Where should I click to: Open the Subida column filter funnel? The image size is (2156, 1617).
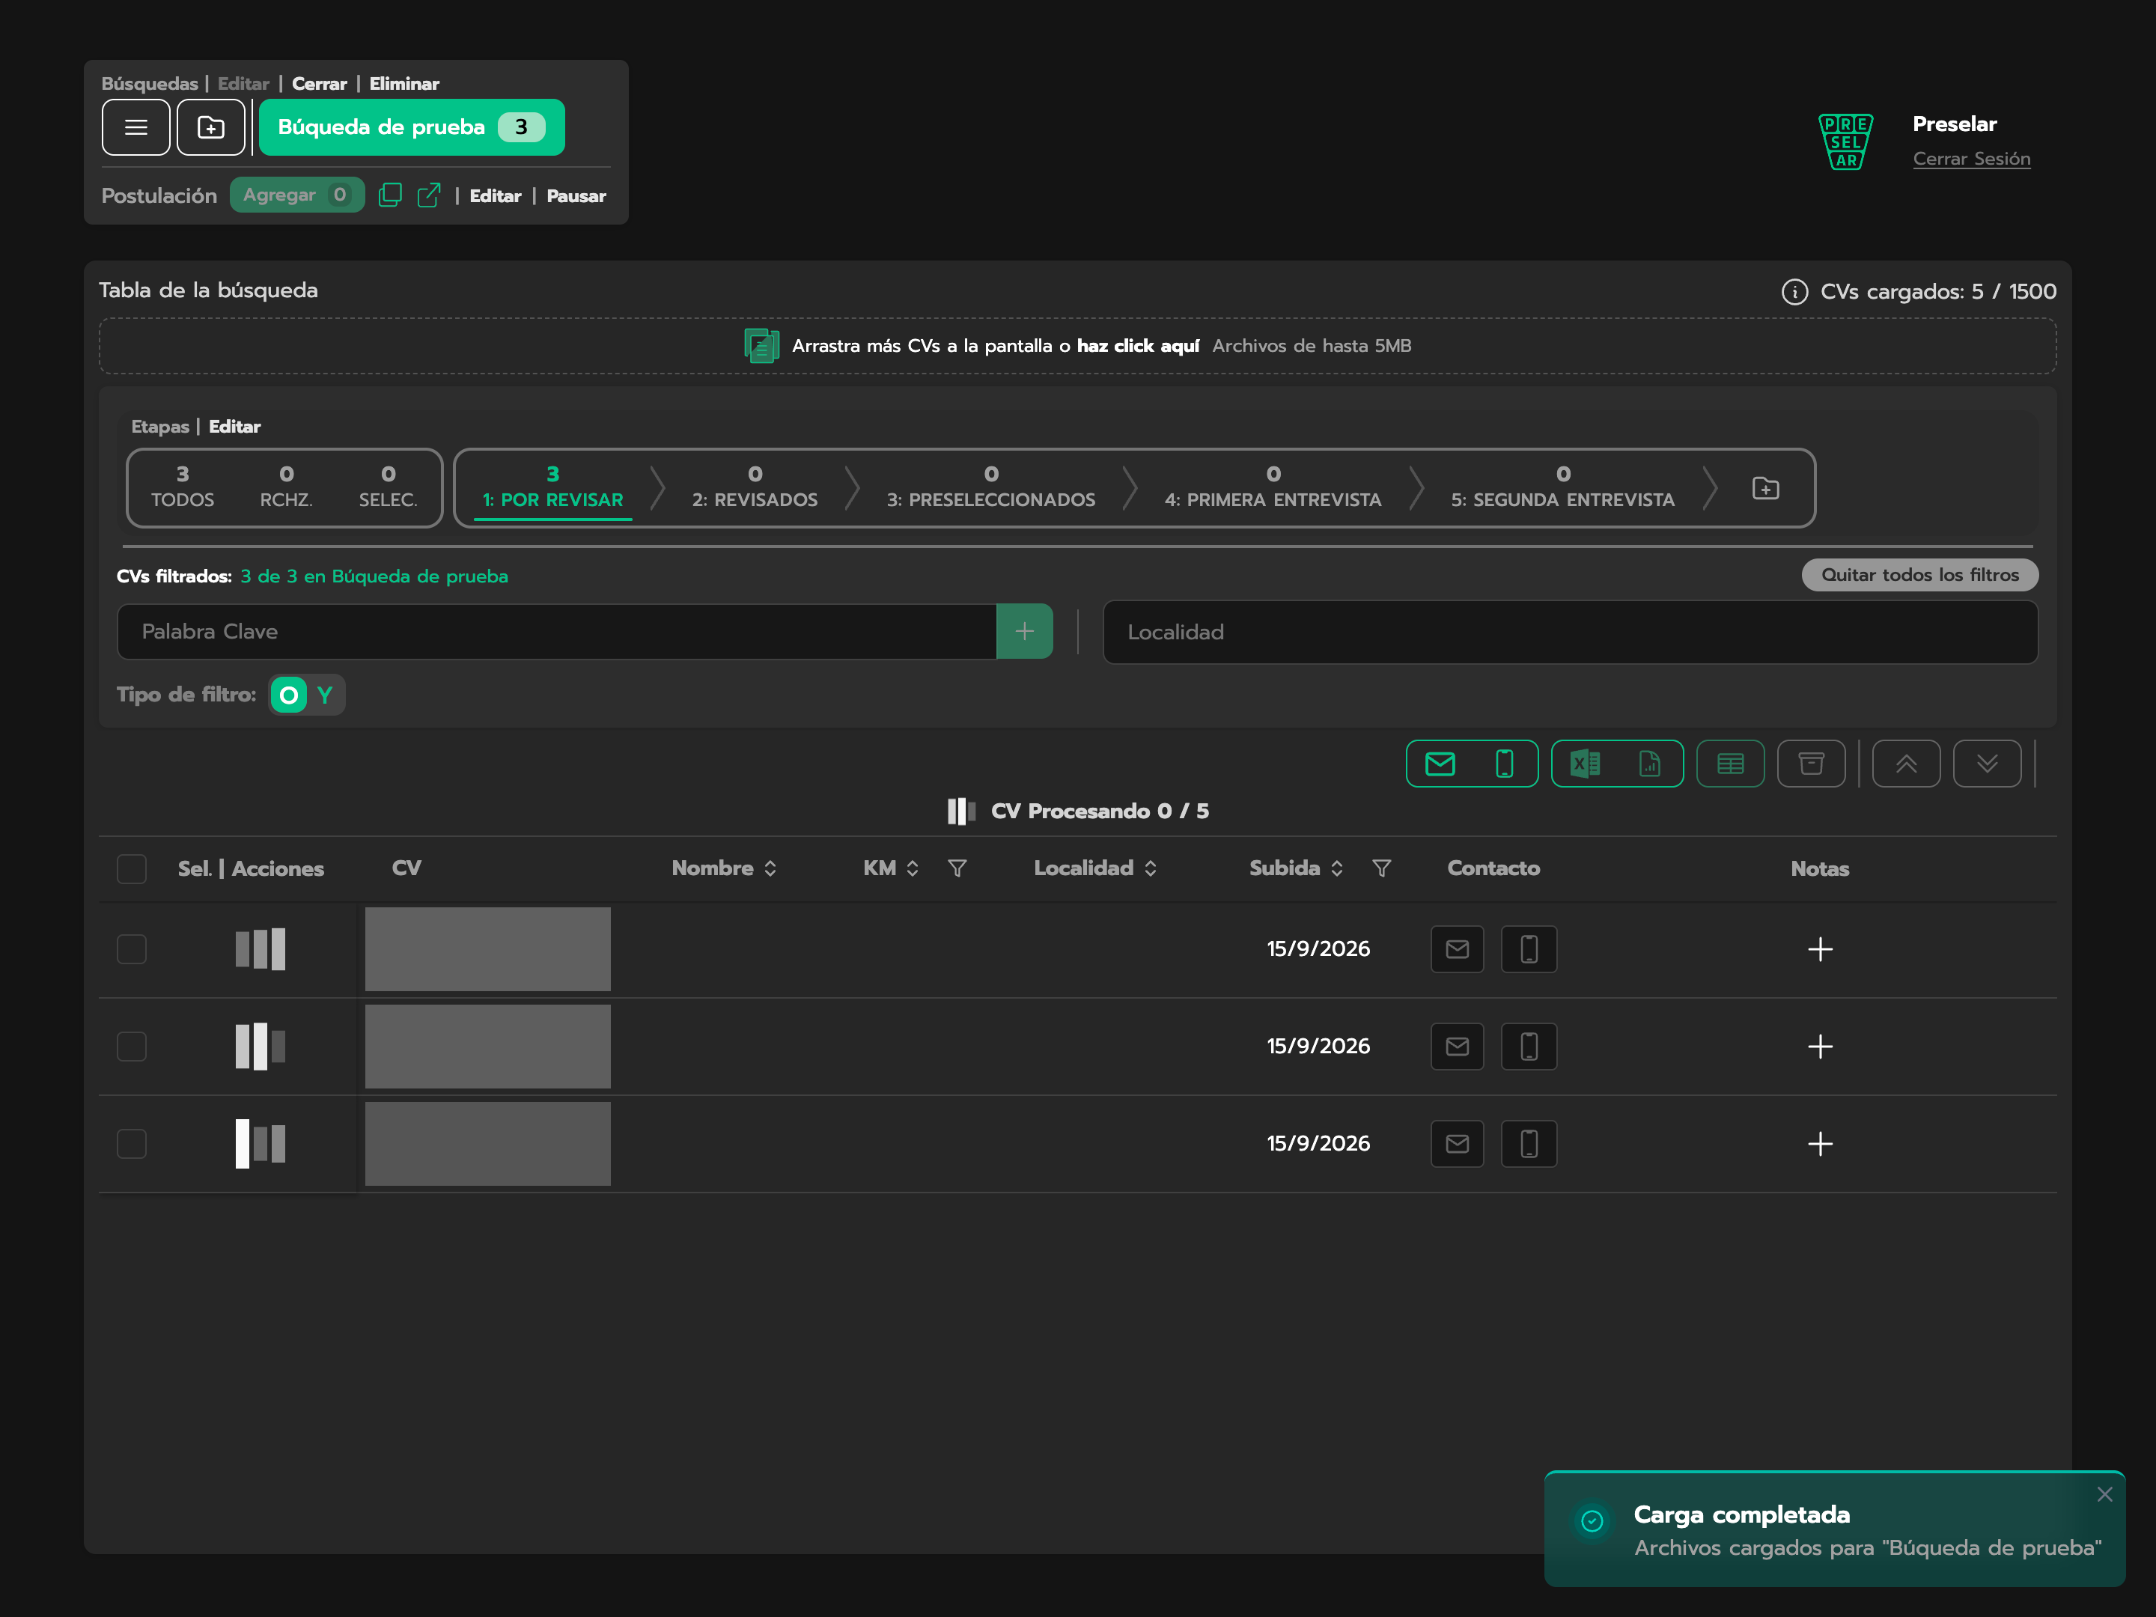[x=1381, y=868]
